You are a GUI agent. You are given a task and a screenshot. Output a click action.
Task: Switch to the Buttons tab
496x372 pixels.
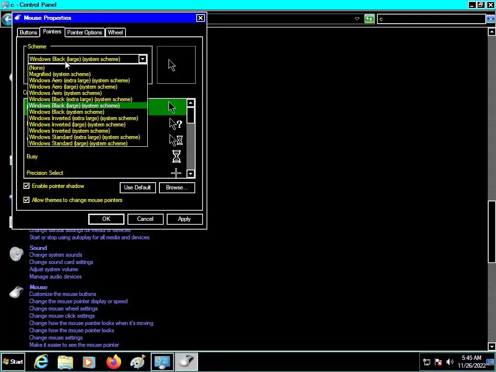coord(29,32)
